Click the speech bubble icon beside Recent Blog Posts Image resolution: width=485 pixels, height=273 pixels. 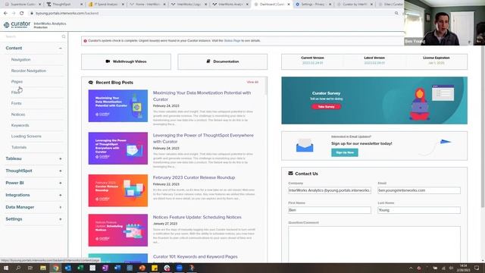pos(91,83)
